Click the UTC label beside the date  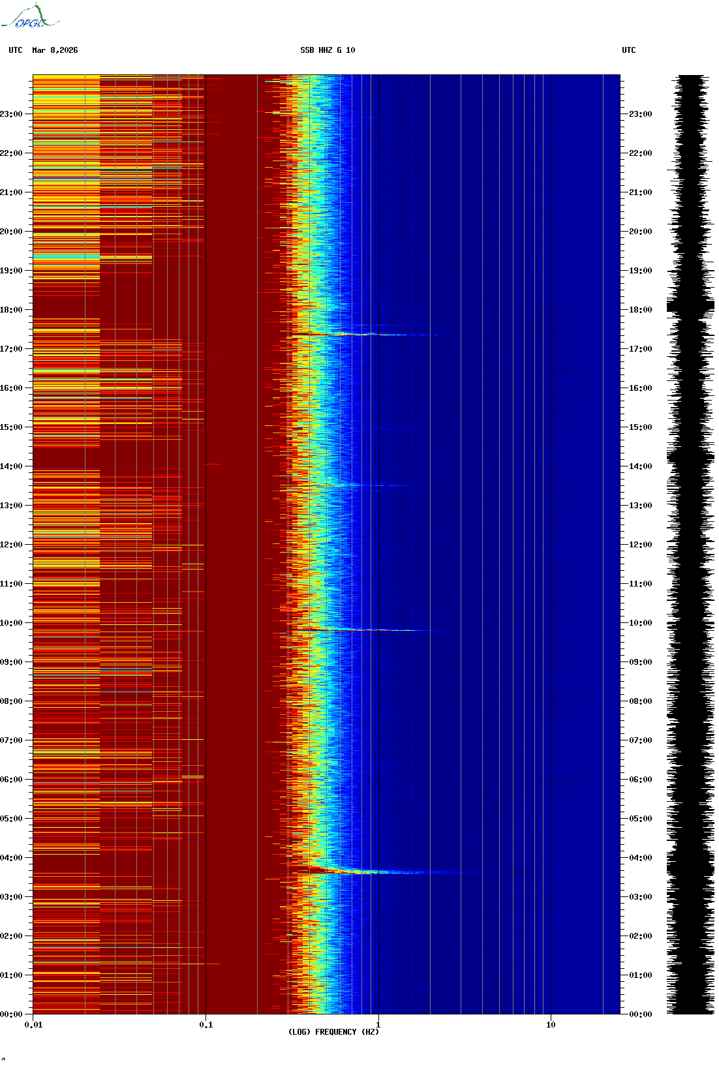pyautogui.click(x=16, y=50)
